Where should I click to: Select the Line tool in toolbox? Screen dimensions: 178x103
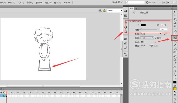(175, 38)
